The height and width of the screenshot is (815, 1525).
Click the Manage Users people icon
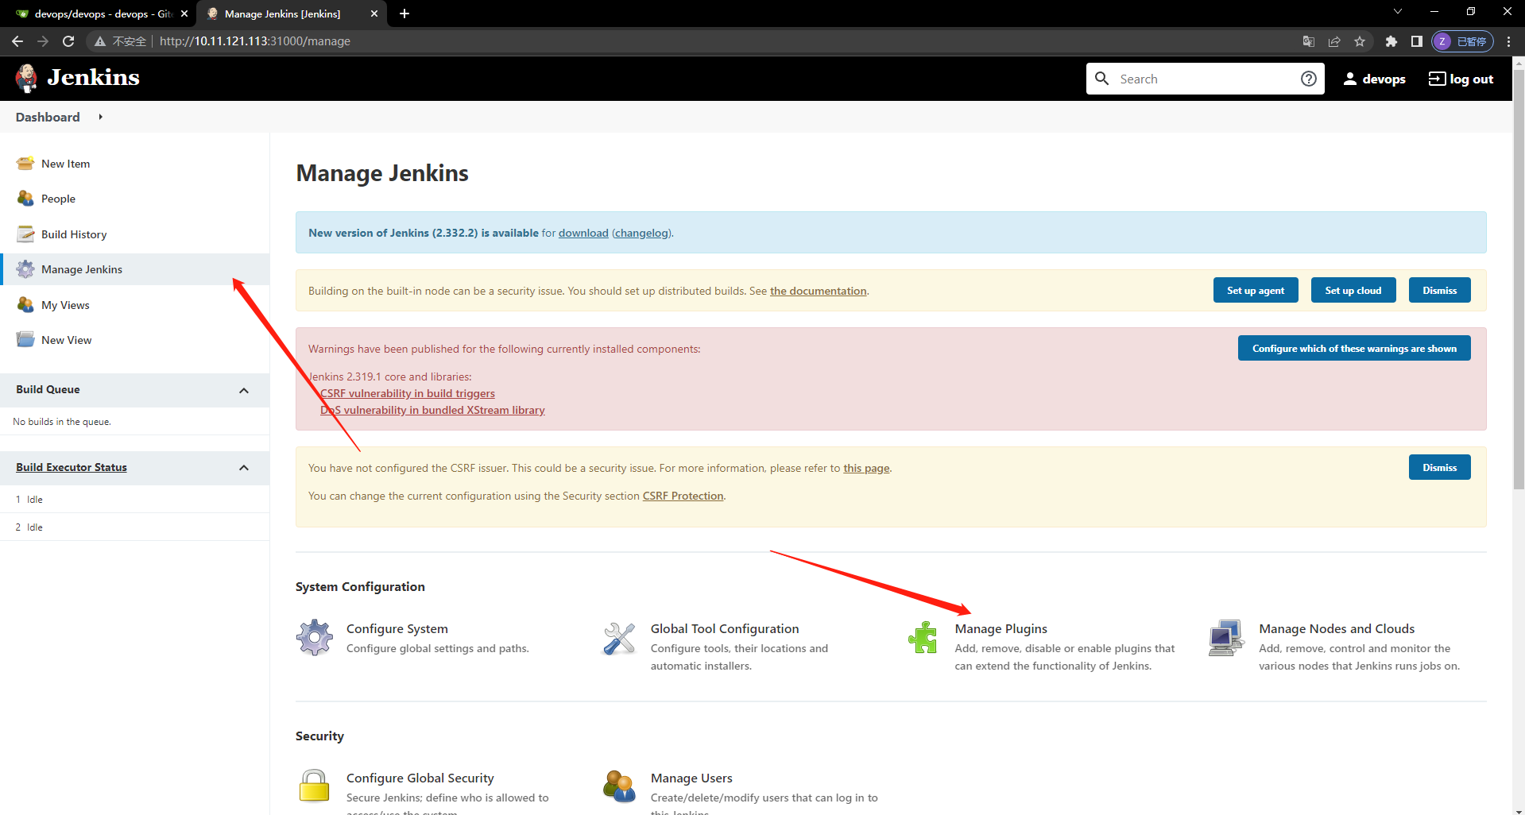(x=619, y=786)
